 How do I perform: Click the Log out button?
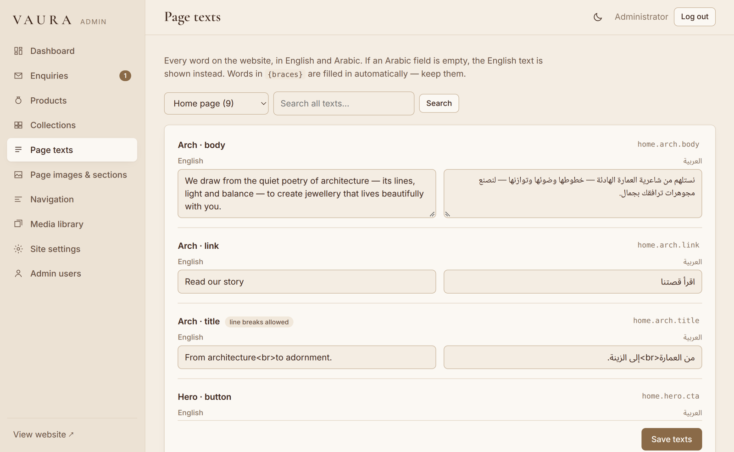[695, 17]
